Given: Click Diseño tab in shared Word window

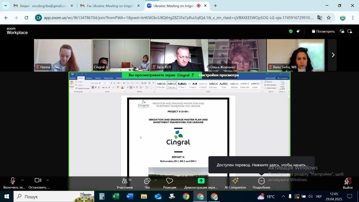Looking at the screenshot, I should point(98,78).
